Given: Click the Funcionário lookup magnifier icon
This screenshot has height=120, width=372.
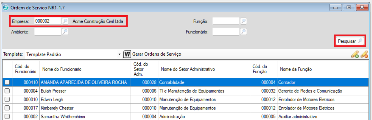Looking at the screenshot, I should 243,31.
